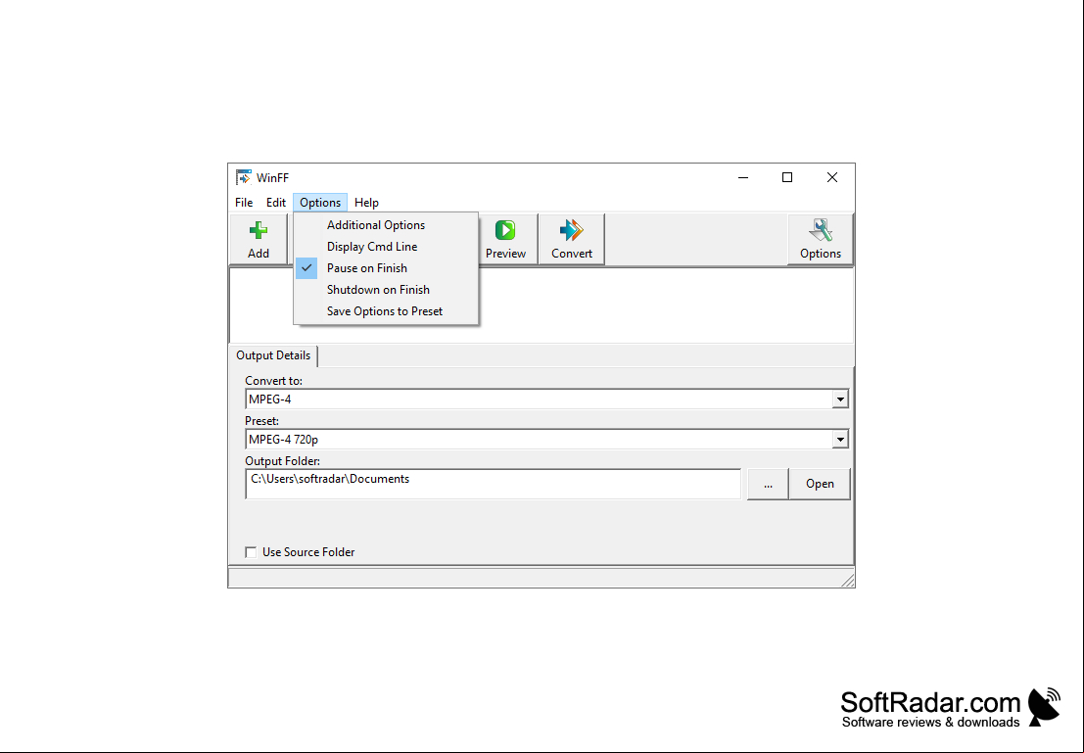1084x753 pixels.
Task: Click the green plus Add button
Action: [x=259, y=239]
